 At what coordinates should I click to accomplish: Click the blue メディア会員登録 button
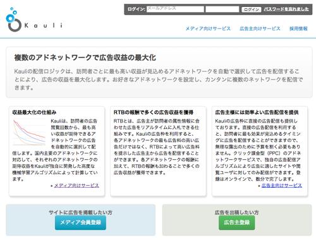[80, 222]
